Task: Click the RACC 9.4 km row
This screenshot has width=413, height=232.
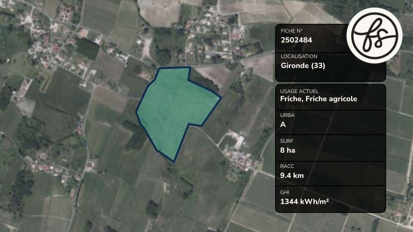Action: pos(330,174)
